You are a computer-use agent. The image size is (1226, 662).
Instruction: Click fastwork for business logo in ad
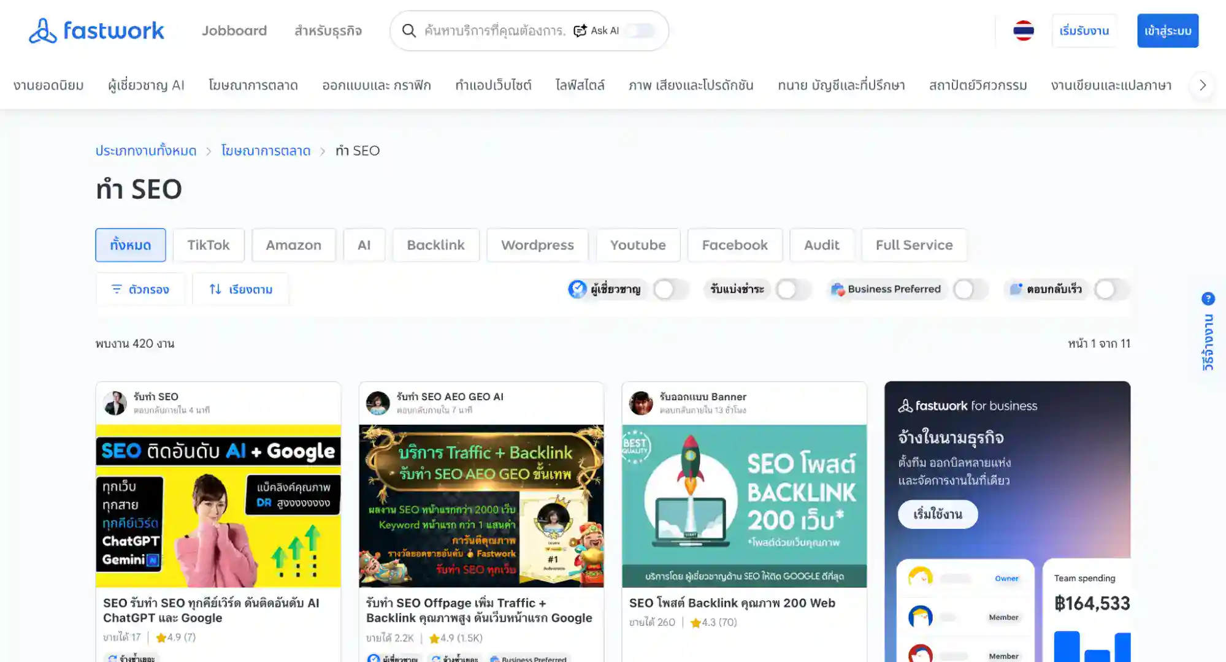(x=967, y=406)
